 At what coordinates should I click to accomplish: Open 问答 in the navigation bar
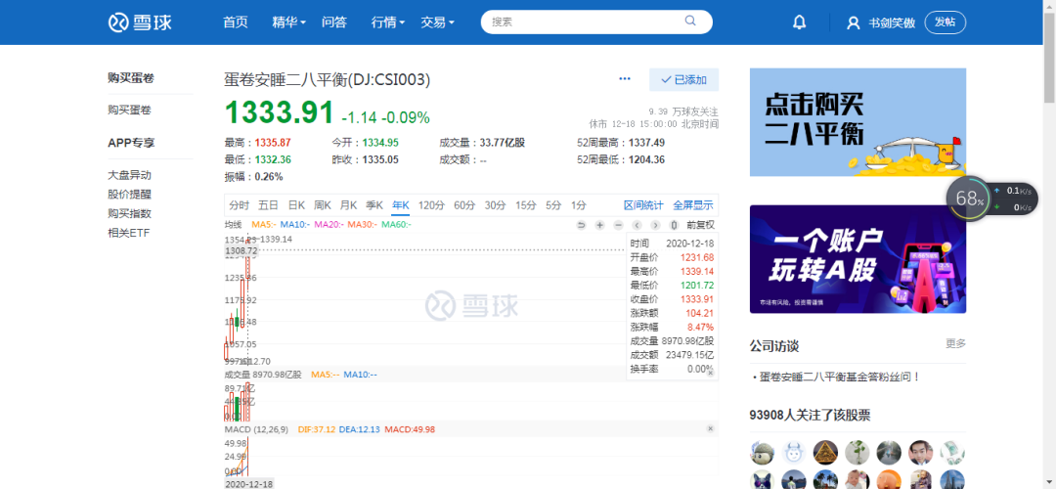pos(334,22)
